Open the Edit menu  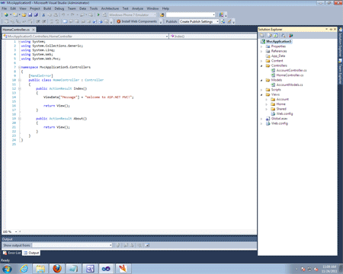coord(13,8)
